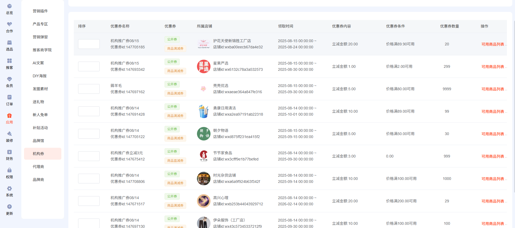Select the 推客 sidebar icon
The height and width of the screenshot is (228, 515).
[9, 61]
